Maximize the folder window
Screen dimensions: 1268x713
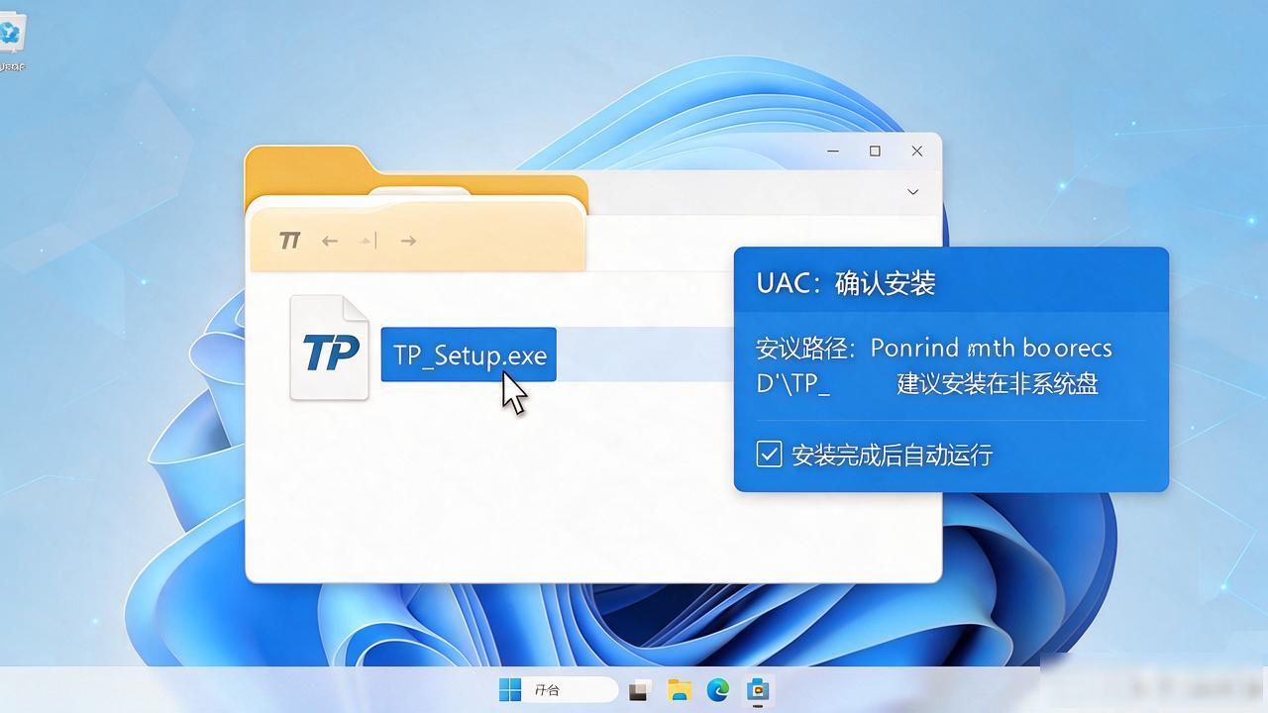[x=875, y=152]
